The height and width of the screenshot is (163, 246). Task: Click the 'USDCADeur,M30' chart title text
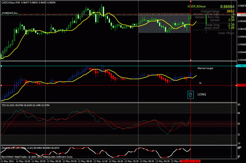[x=11, y=2]
